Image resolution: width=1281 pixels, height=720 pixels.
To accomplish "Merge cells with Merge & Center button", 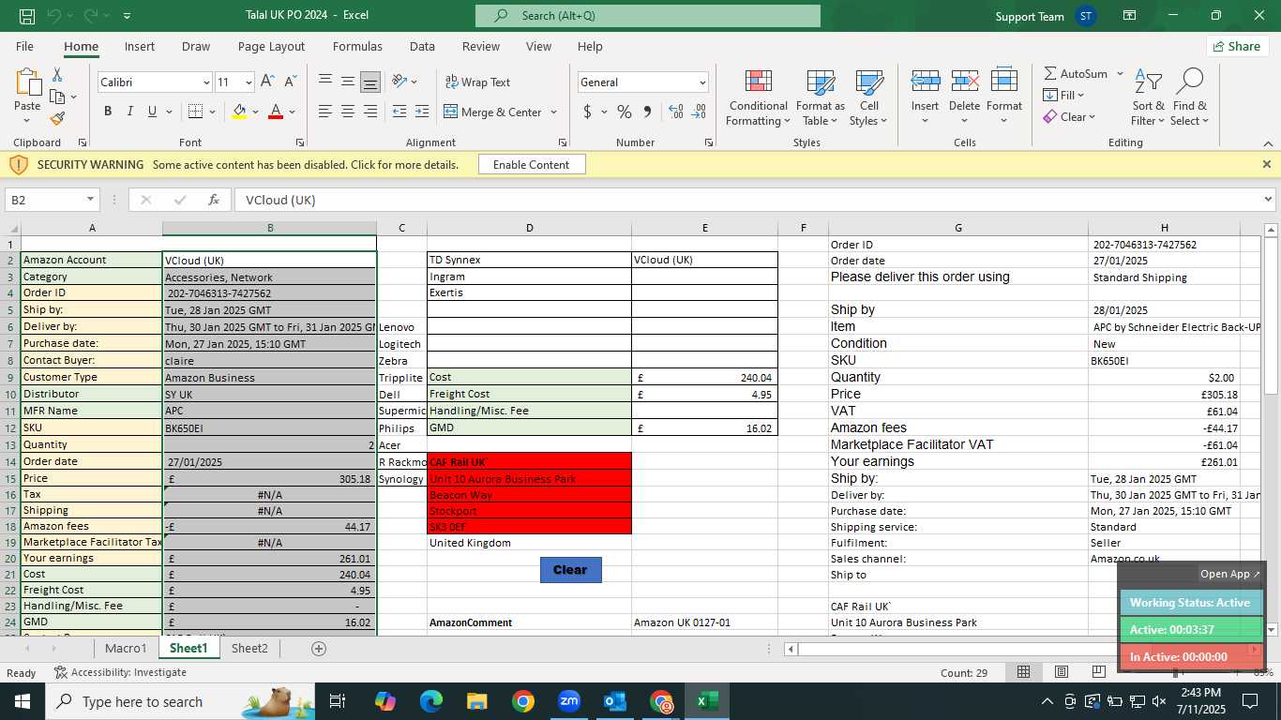I will tap(492, 112).
